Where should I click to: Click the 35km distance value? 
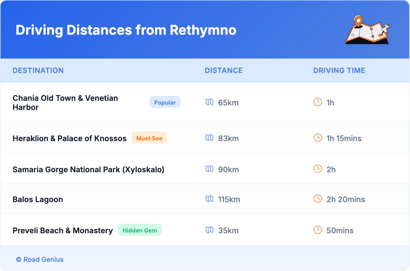point(228,230)
